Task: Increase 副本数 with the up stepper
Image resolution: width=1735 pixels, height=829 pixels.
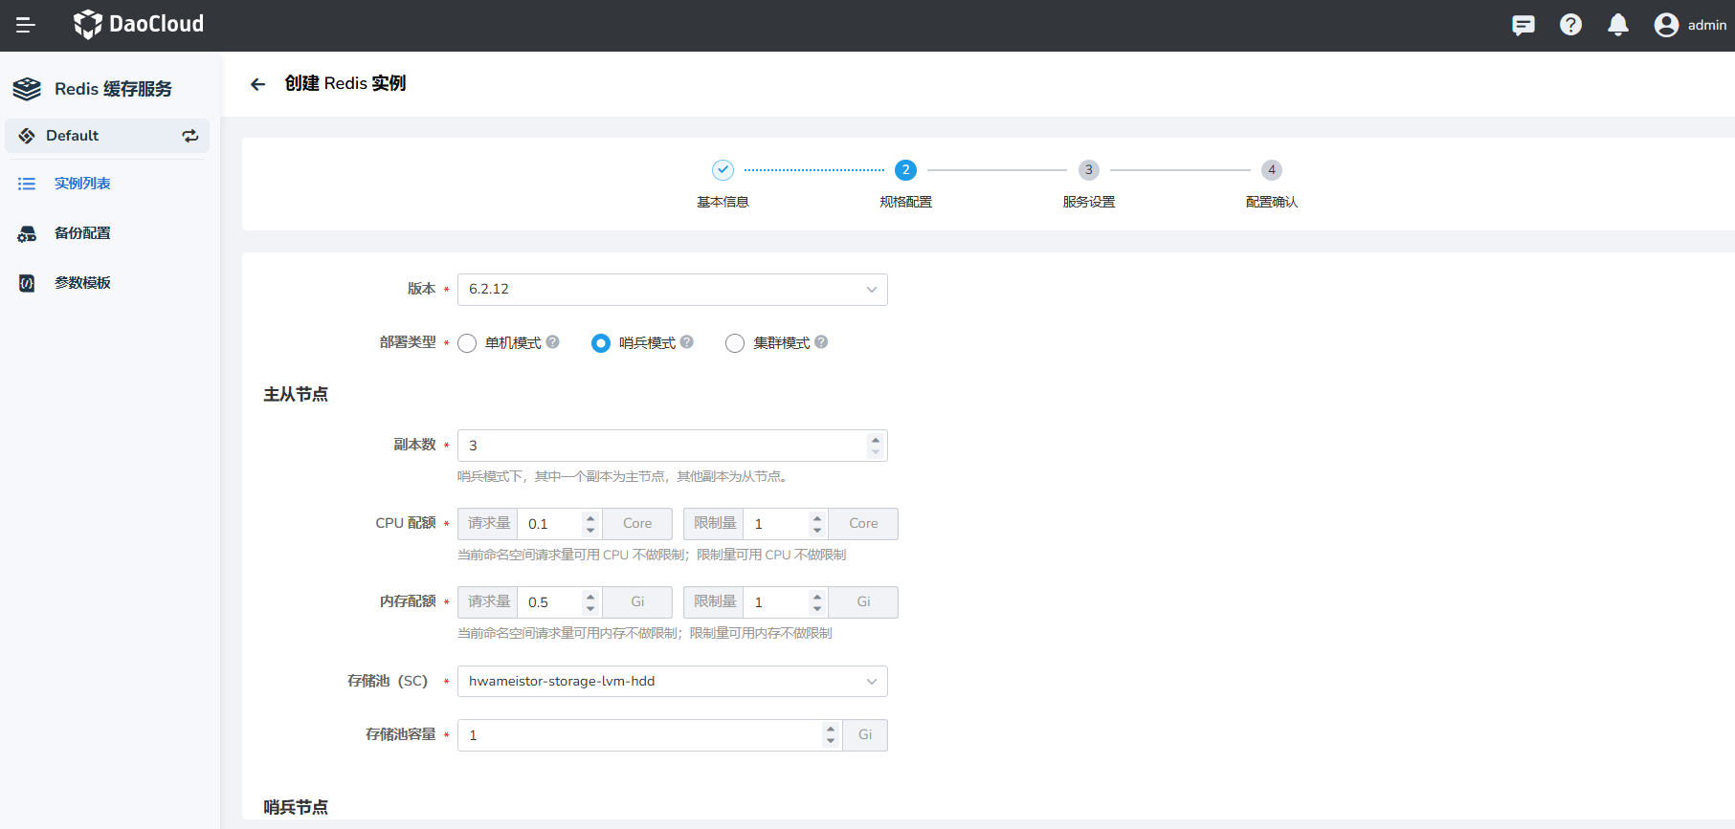Action: tap(875, 440)
